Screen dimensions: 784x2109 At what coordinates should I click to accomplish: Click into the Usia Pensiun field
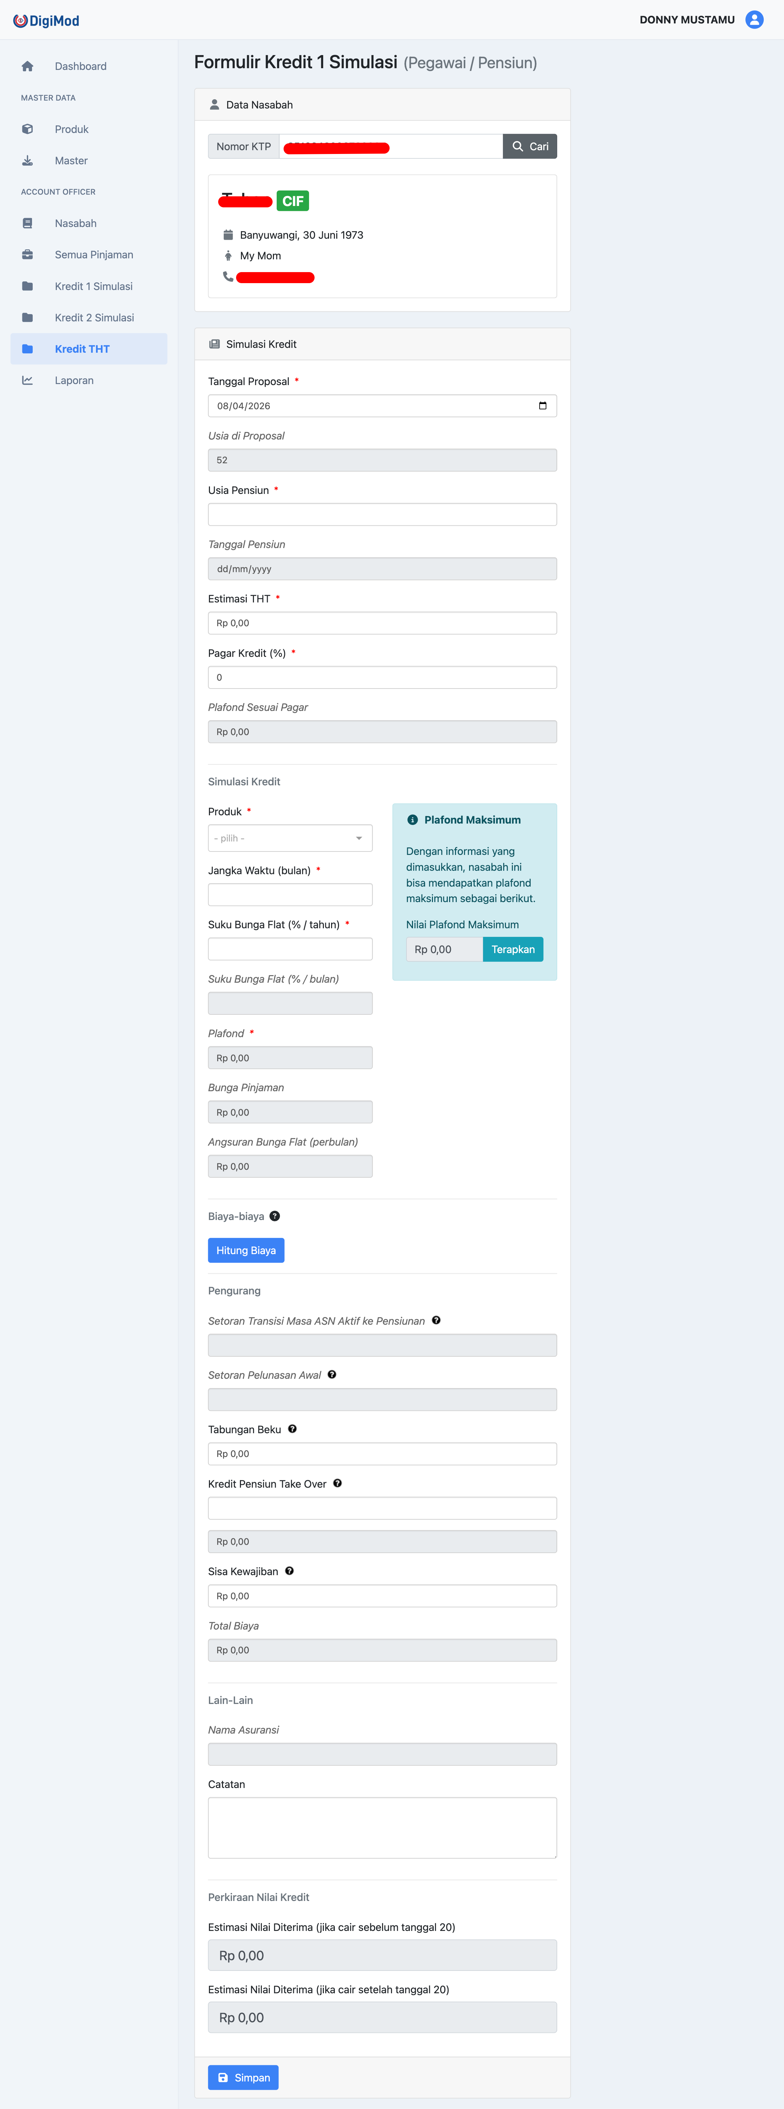[382, 515]
